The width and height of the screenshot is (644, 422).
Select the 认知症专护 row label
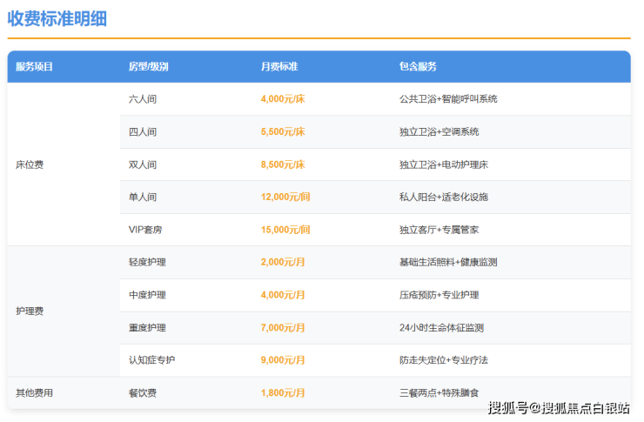pos(151,360)
